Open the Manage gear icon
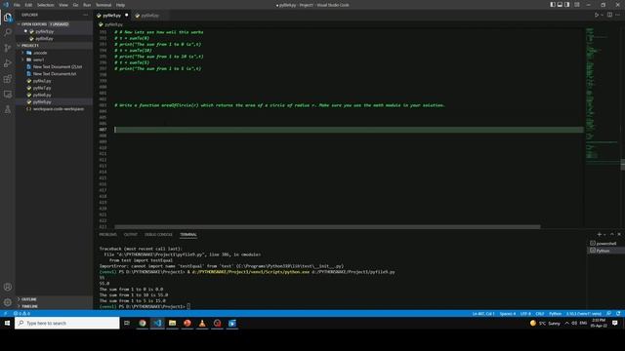The height and width of the screenshot is (351, 625). click(8, 302)
